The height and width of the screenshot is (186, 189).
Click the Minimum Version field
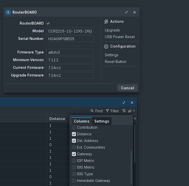(x=70, y=60)
